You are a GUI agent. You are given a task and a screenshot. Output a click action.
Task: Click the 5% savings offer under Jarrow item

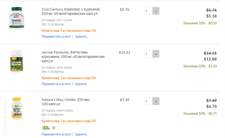pos(69,78)
